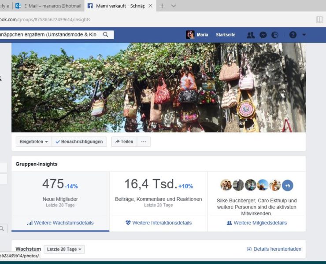Open the Letzte 28 Tage dropdown
326x264 pixels.
[64, 249]
